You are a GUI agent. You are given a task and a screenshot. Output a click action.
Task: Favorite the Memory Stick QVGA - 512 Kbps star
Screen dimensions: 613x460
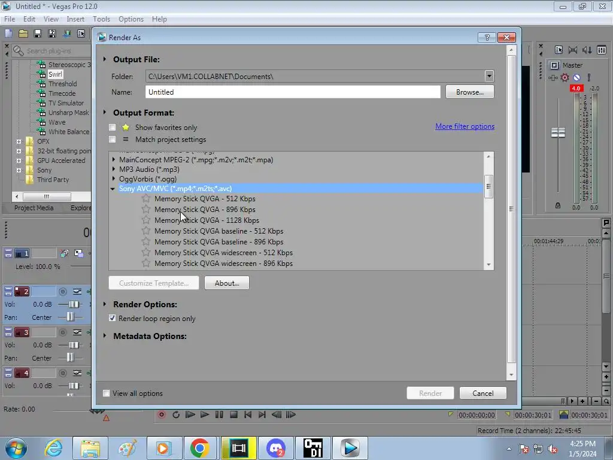(x=146, y=198)
